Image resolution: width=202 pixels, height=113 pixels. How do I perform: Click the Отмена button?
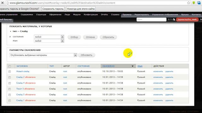pyautogui.click(x=90, y=37)
